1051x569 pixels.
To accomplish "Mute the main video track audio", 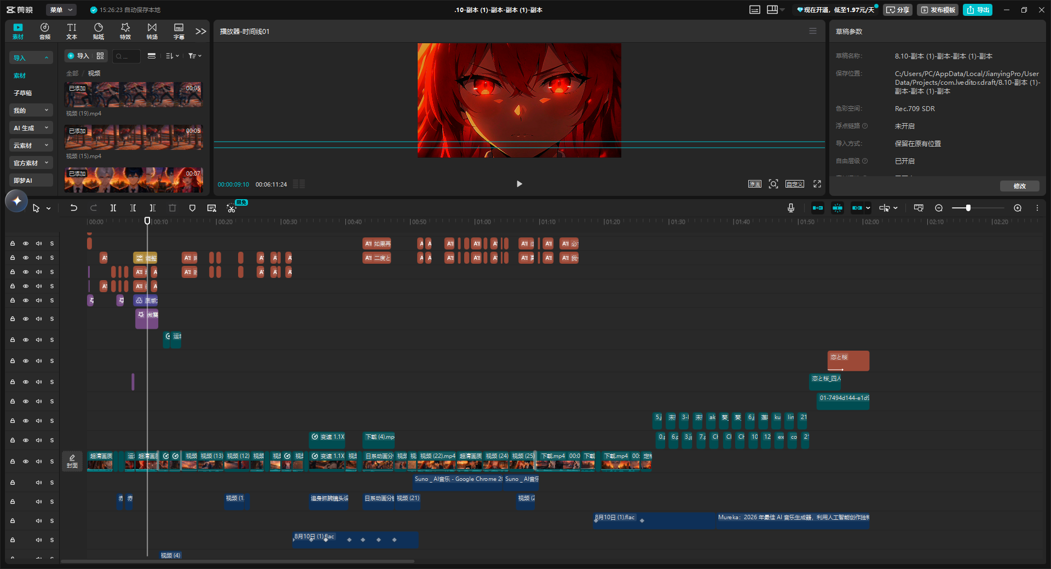I will tap(39, 461).
